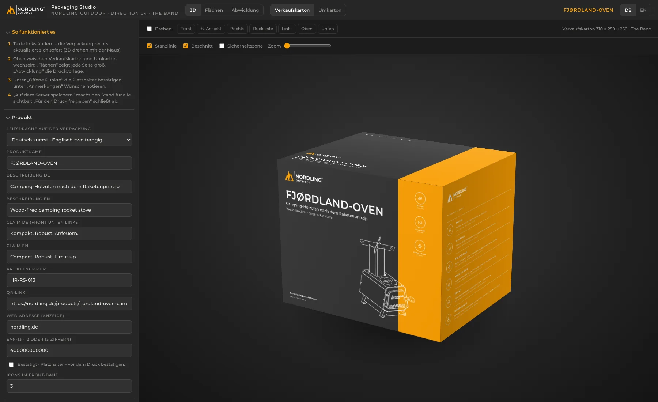Click the 3D box preview
Screen dimensions: 658x402
point(397,238)
